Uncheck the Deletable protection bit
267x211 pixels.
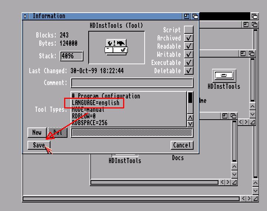[189, 71]
